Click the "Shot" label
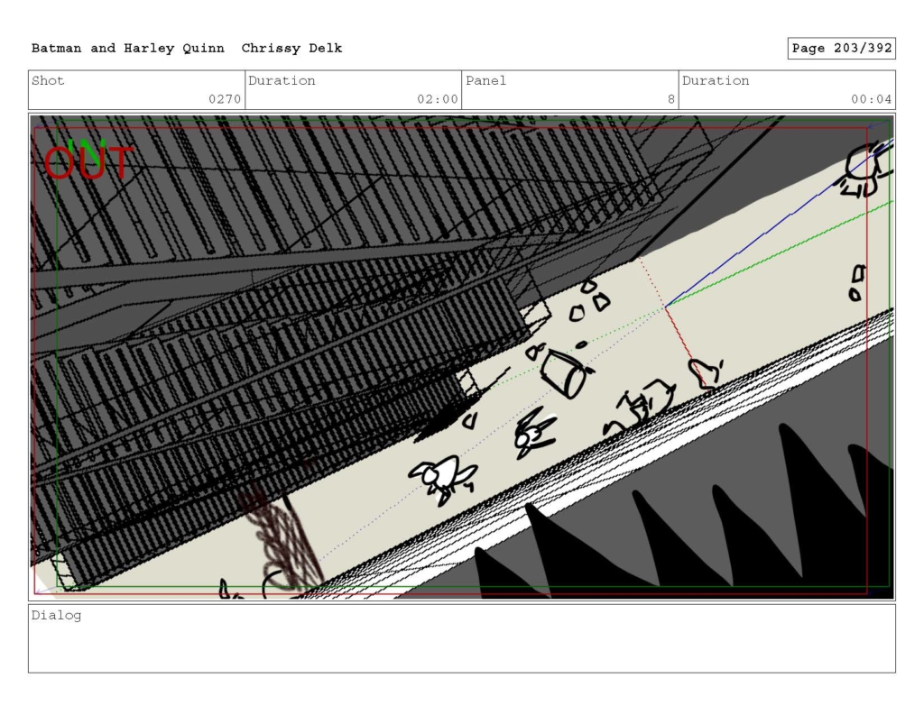 48,80
